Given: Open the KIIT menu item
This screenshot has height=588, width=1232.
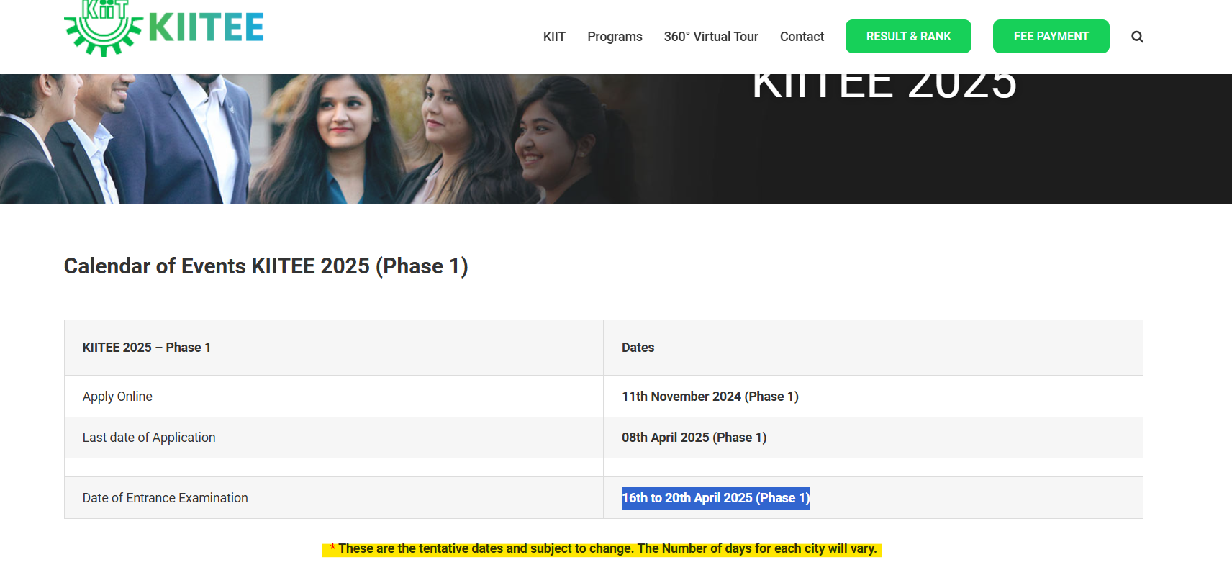Looking at the screenshot, I should 554,37.
